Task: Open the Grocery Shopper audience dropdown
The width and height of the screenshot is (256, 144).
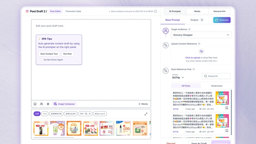Action: click(x=201, y=35)
